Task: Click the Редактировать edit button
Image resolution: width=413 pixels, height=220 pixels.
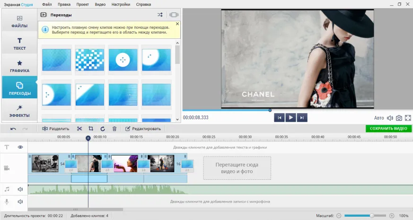Action: 143,129
